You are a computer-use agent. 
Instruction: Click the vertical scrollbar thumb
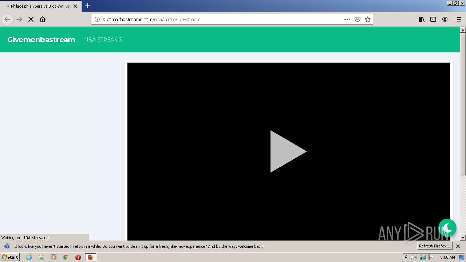tap(463, 104)
